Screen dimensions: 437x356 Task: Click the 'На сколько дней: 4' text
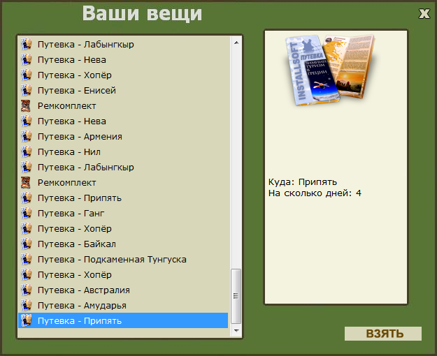315,193
